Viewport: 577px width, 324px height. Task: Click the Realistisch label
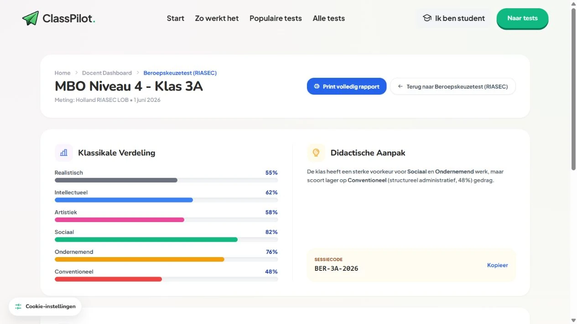[x=69, y=172]
